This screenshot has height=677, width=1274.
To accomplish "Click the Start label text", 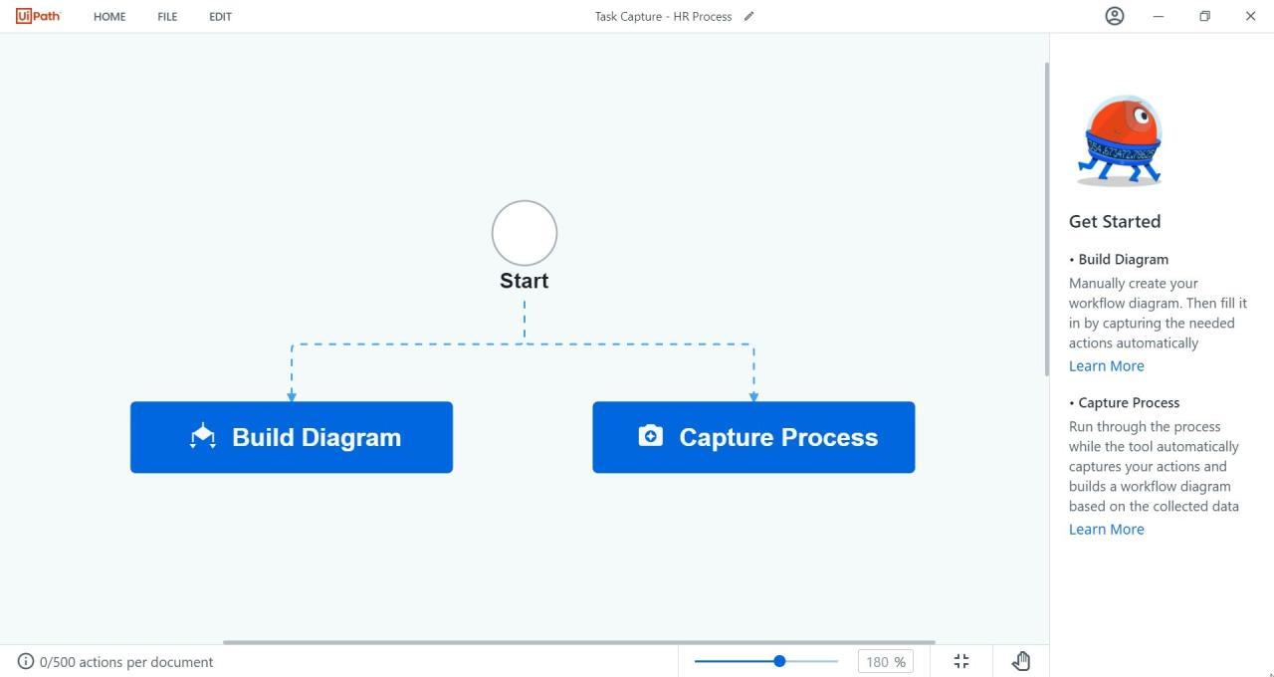I will (x=525, y=281).
